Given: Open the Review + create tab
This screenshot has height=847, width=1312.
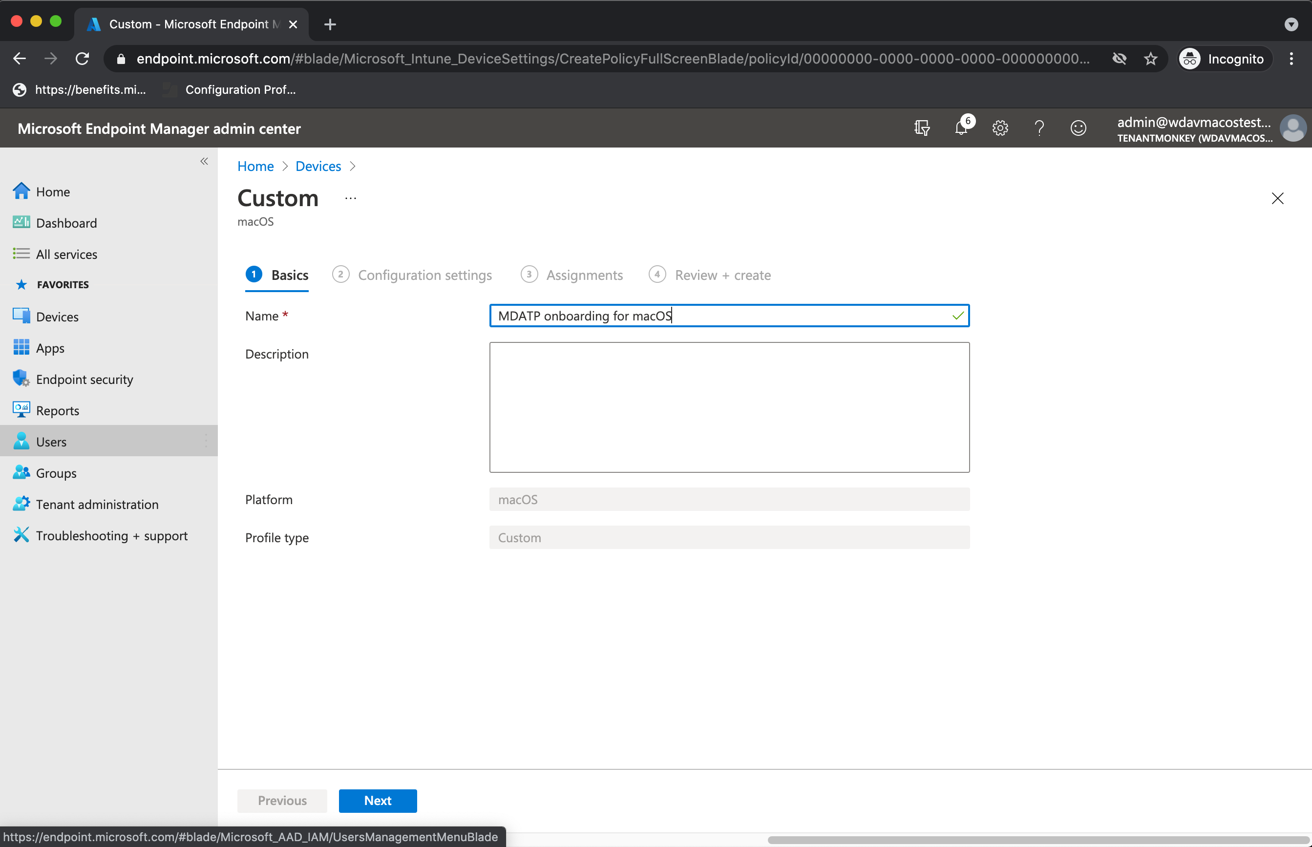Looking at the screenshot, I should pyautogui.click(x=710, y=275).
